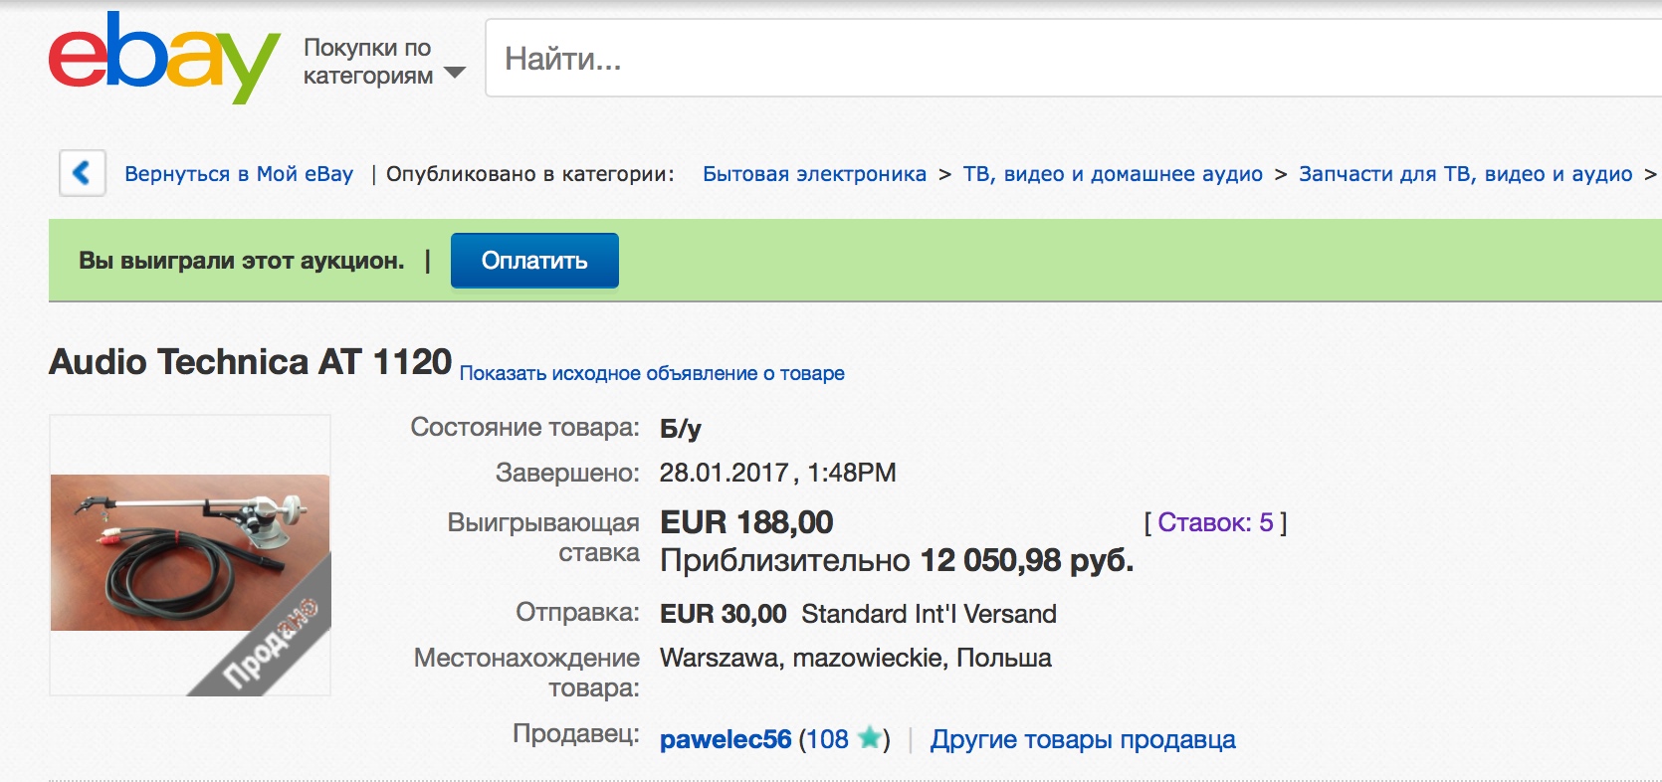Click the seller feedback score 108
Viewport: 1662px width, 782px height.
[827, 739]
